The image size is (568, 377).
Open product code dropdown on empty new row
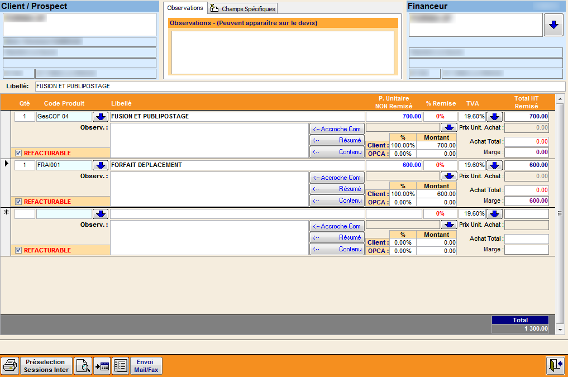coord(101,214)
